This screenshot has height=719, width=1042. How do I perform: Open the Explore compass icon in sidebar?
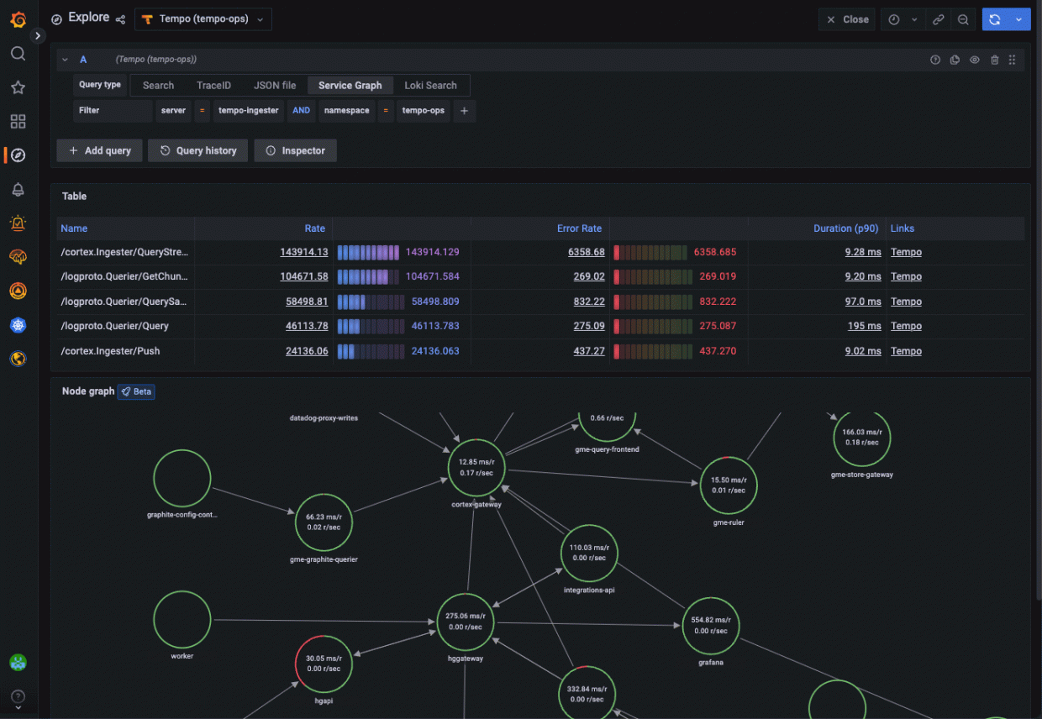click(x=18, y=155)
